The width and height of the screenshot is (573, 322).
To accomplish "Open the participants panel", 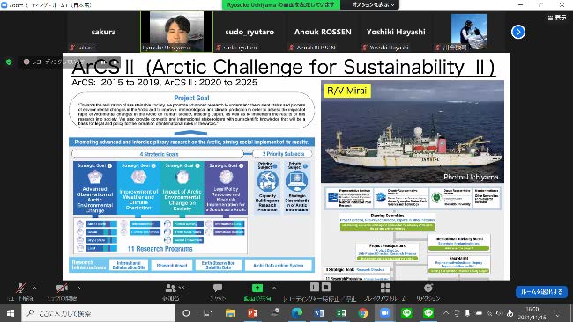I will 171,289.
